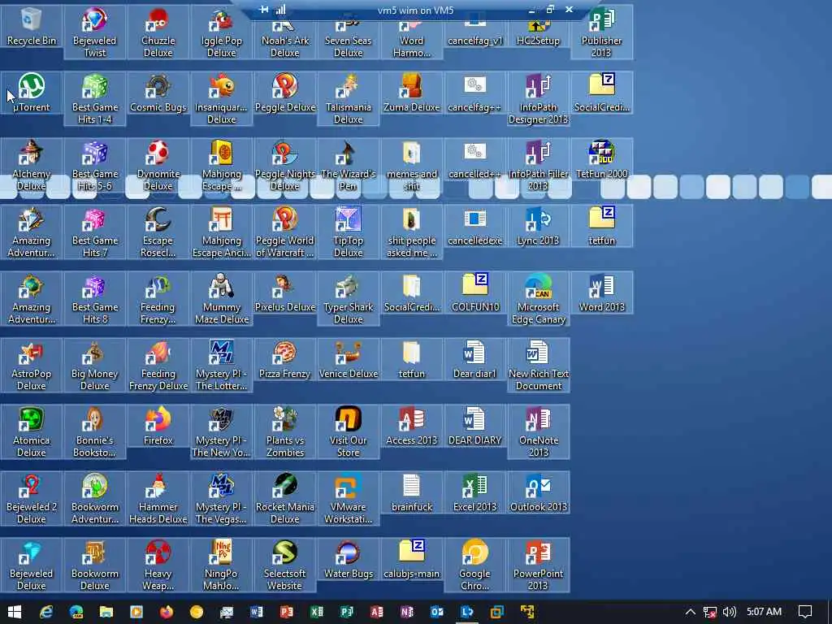
Task: Click the Windows Start button
Action: 15,612
